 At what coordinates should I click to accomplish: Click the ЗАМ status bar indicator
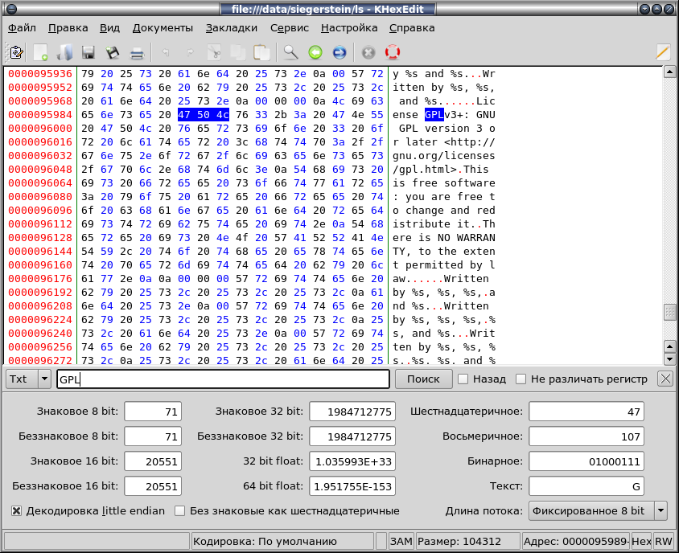pyautogui.click(x=401, y=541)
